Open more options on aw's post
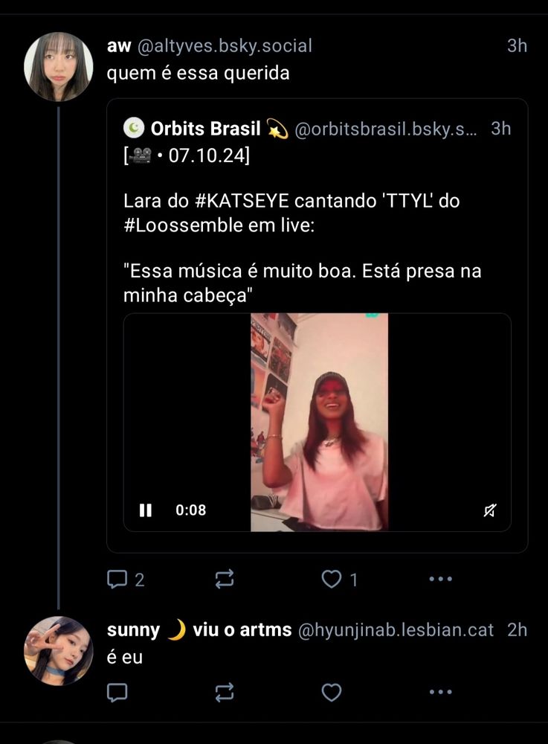The height and width of the screenshot is (744, 548). [440, 579]
